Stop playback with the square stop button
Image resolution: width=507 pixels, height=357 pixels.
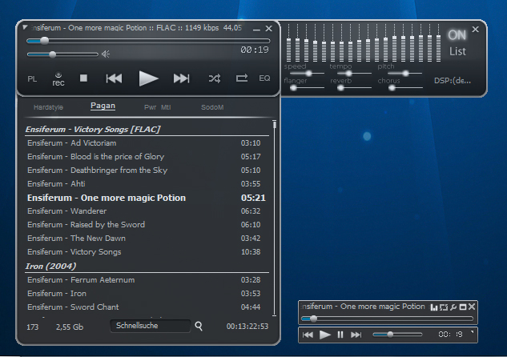coord(83,78)
